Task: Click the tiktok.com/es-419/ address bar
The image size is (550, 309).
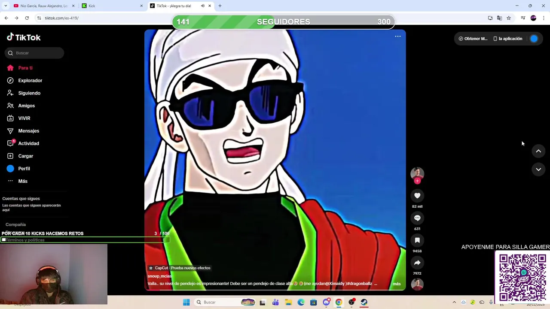Action: point(61,18)
